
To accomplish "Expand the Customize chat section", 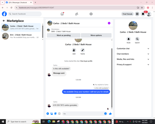I will 133,49.
